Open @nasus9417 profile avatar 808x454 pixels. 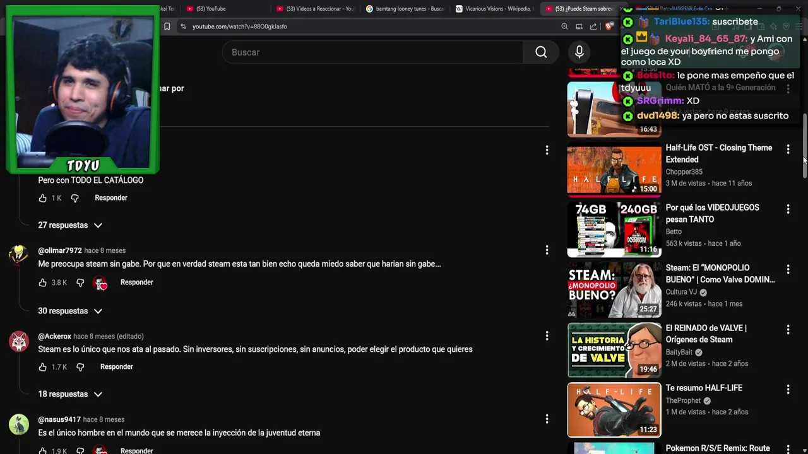tap(18, 424)
